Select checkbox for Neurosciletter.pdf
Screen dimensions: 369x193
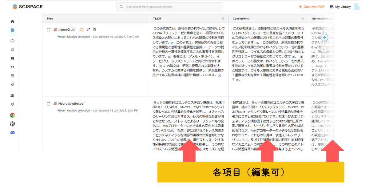49,104
